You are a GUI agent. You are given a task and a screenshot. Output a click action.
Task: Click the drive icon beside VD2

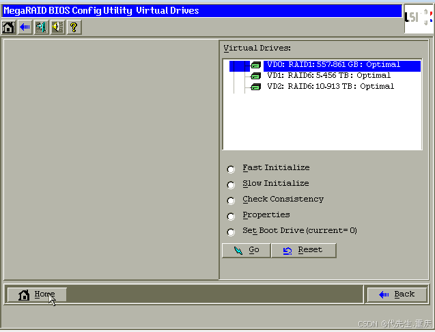click(256, 87)
